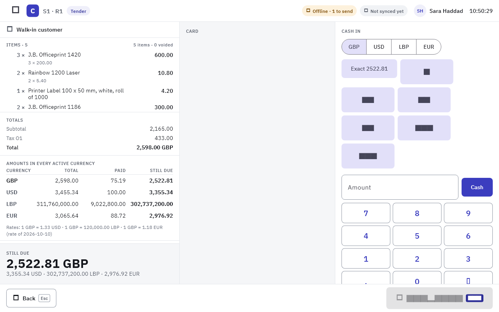Go back with the Back Esc button
Screen dimensions: 499x312
point(31,298)
